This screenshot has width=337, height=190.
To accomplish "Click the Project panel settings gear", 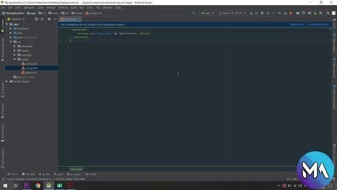I will (x=49, y=19).
